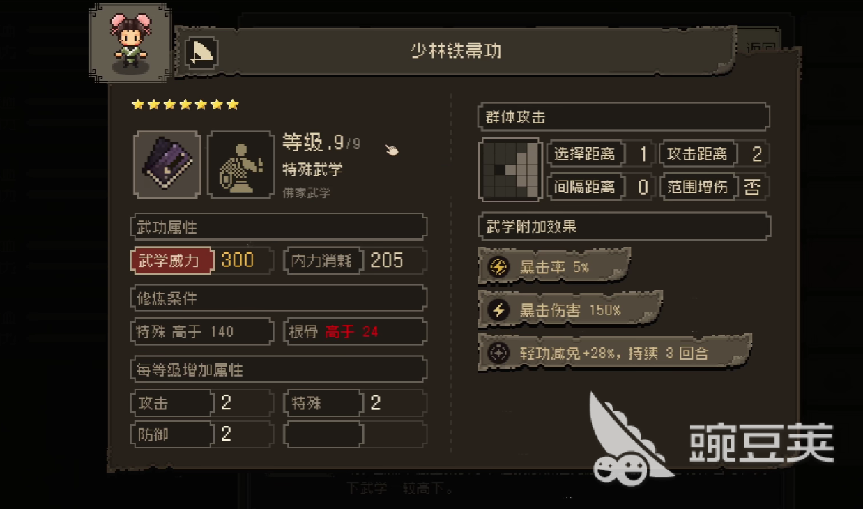
Task: Click the 范围增伤 否 toggle value
Action: (x=752, y=187)
